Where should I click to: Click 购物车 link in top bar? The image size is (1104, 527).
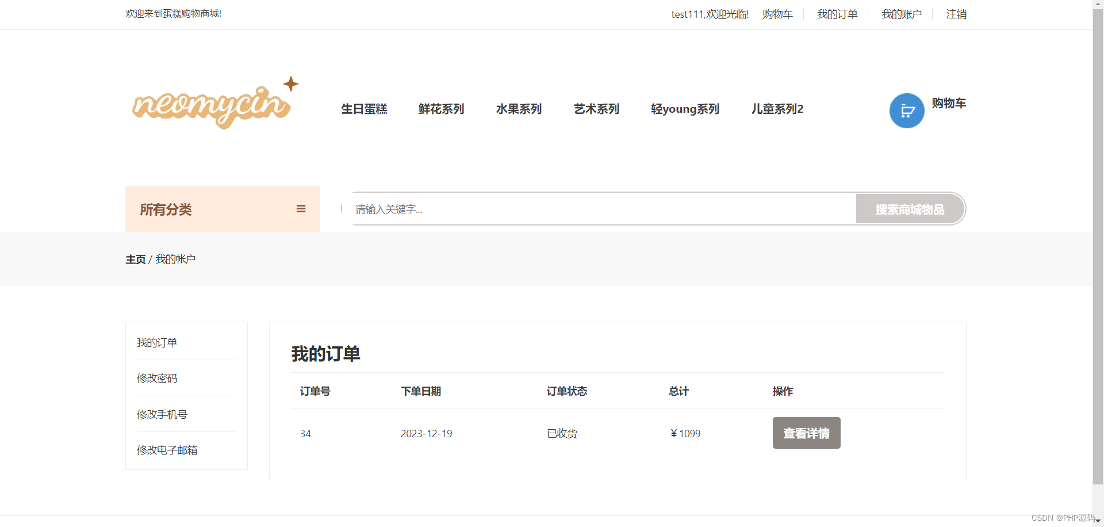(x=777, y=14)
